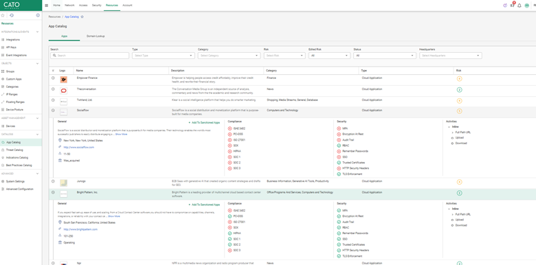Open the purple AI assistant icon
This screenshot has height=265, width=536.
click(x=505, y=5)
